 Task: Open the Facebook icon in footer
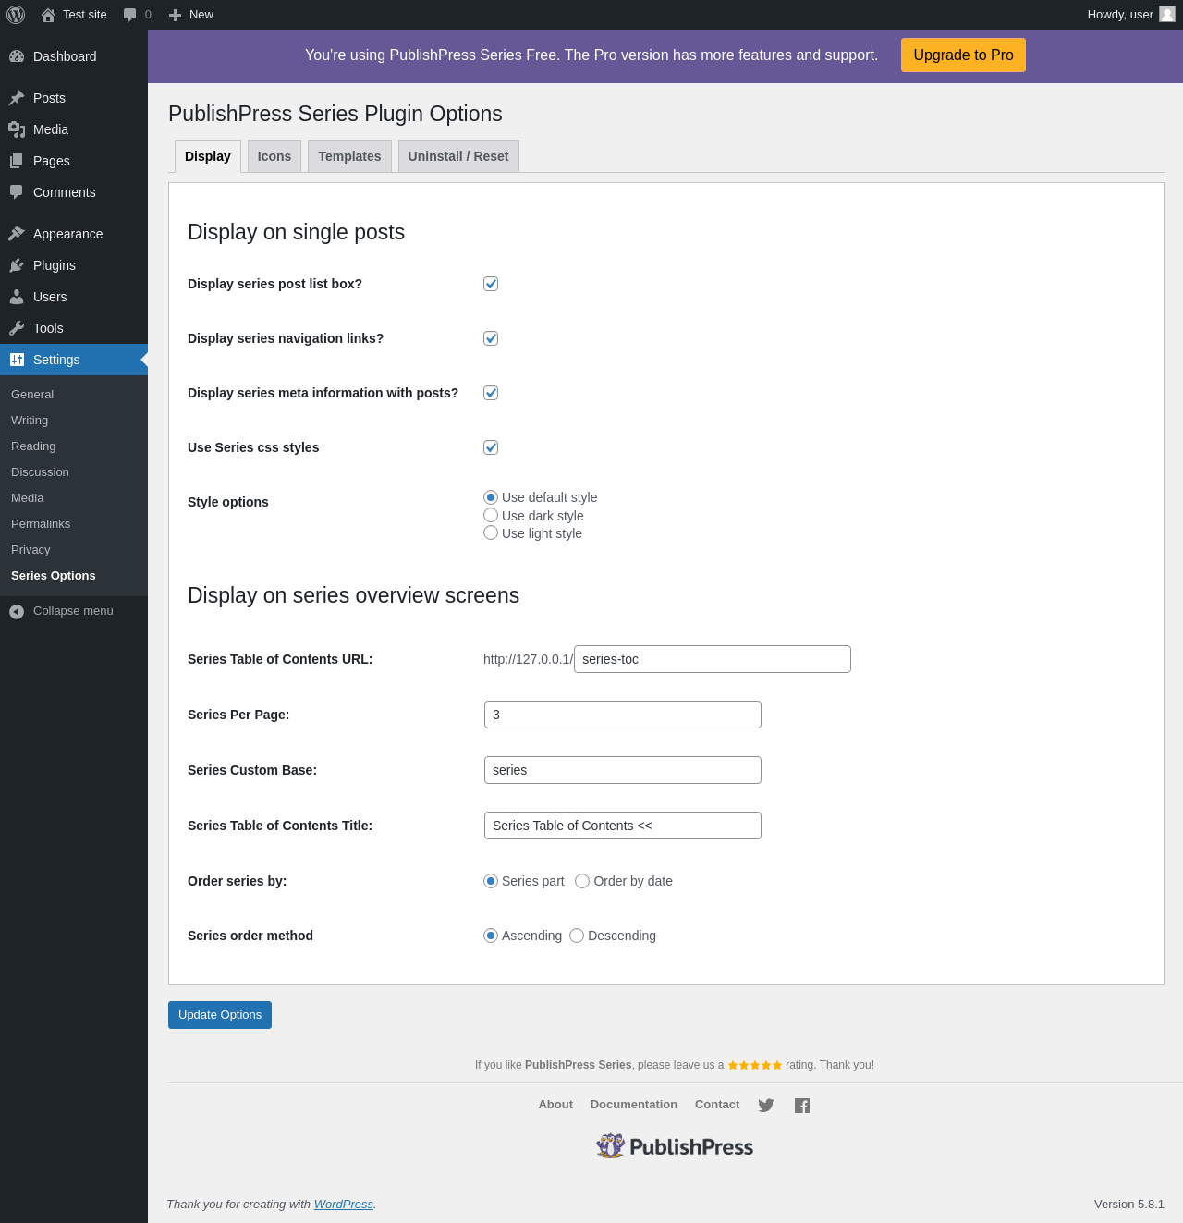pos(802,1106)
